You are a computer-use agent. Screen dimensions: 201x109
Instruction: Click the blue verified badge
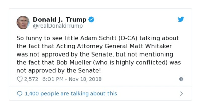[92, 20]
